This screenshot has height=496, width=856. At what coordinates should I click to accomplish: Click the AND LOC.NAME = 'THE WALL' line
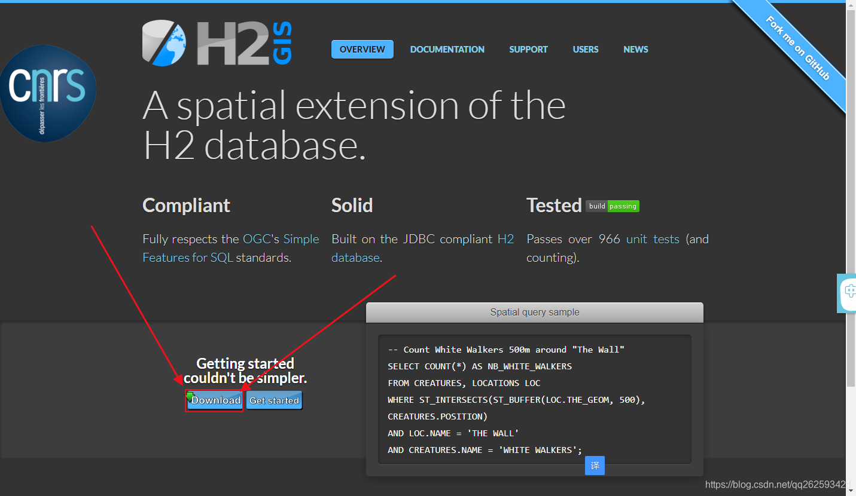[453, 433]
